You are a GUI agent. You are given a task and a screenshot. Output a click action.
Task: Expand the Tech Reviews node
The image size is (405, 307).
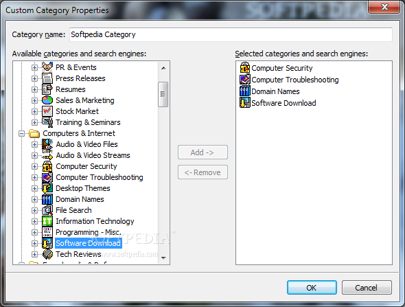click(34, 254)
